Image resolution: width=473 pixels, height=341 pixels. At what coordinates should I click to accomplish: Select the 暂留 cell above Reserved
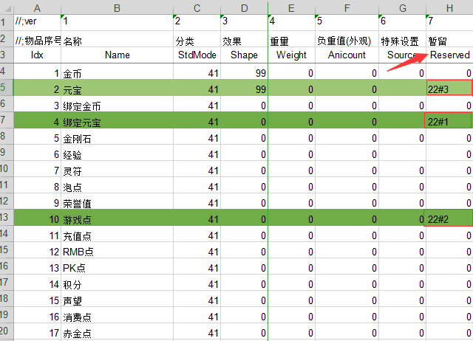449,40
